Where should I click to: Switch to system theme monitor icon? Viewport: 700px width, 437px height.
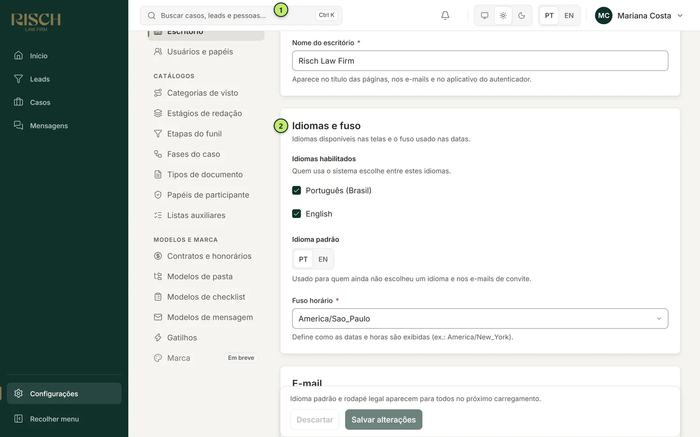pos(485,16)
